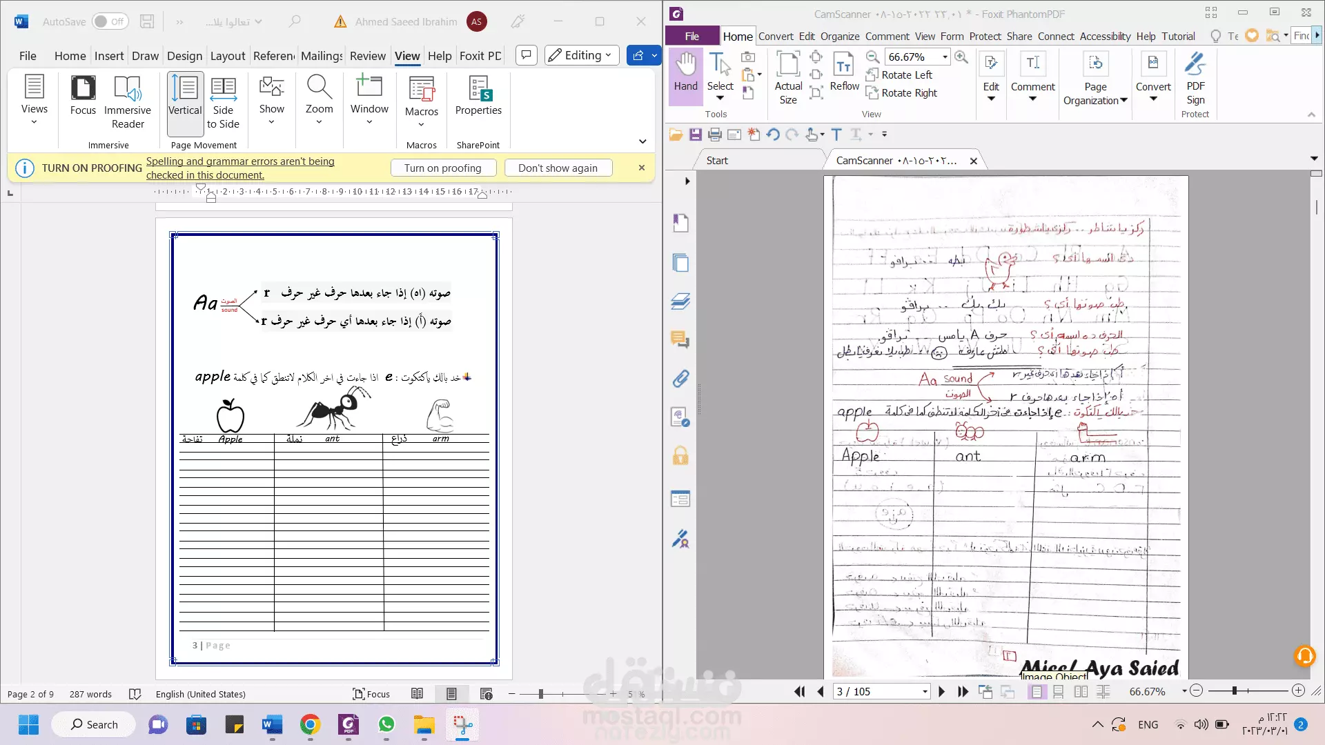Jump to last page in Foxit
Image resolution: width=1325 pixels, height=745 pixels.
pos(963,691)
